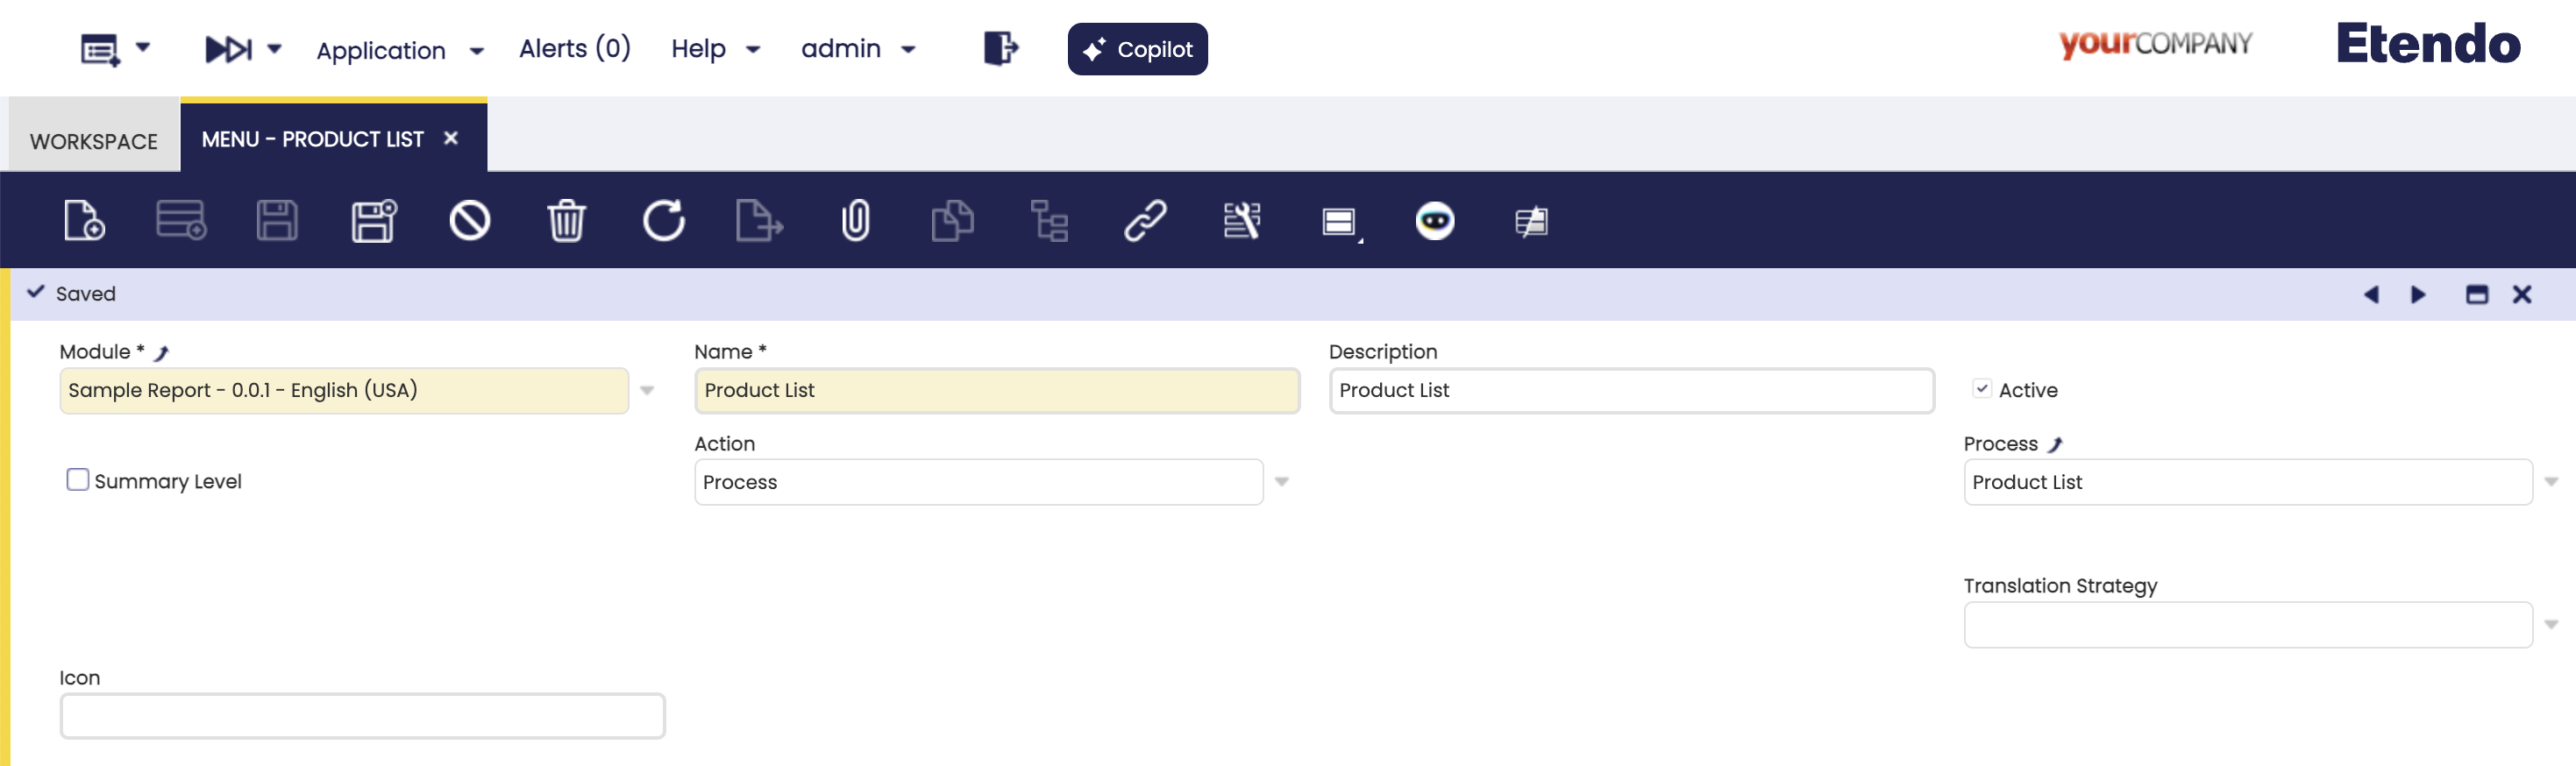Screen dimensions: 2576x766
Task: Click the logout door icon
Action: coord(1000,48)
